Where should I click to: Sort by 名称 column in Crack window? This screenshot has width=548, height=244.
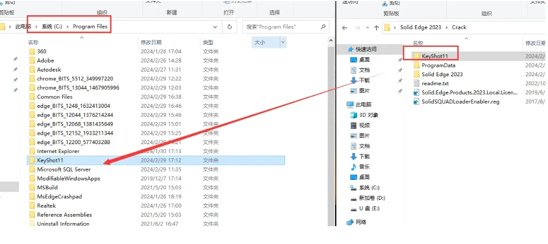pos(418,43)
